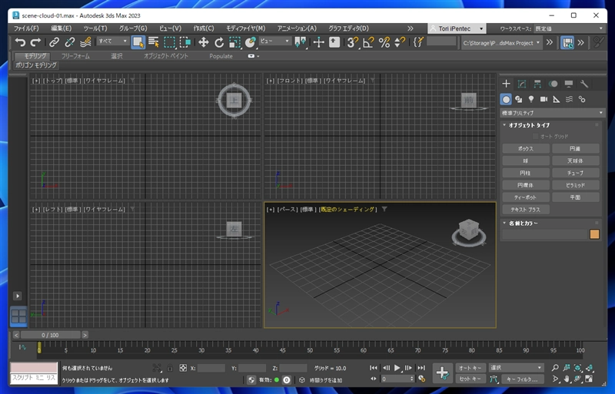Image resolution: width=615 pixels, height=394 pixels.
Task: Click the Undo arrow in the main toolbar
Action: (x=20, y=42)
